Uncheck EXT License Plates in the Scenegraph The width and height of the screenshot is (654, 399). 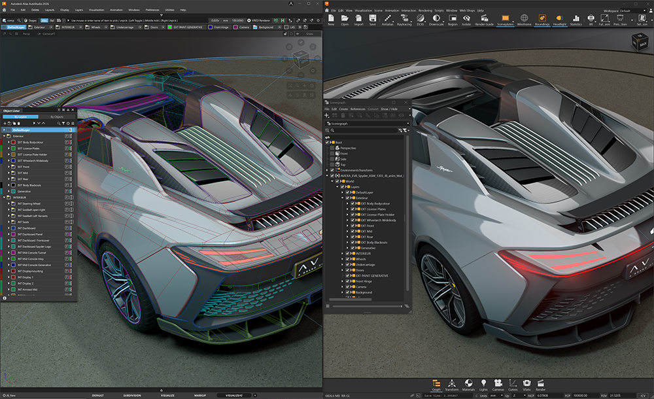pos(353,209)
